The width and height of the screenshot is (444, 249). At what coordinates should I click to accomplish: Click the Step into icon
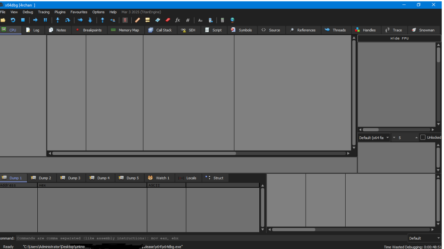pos(57,20)
